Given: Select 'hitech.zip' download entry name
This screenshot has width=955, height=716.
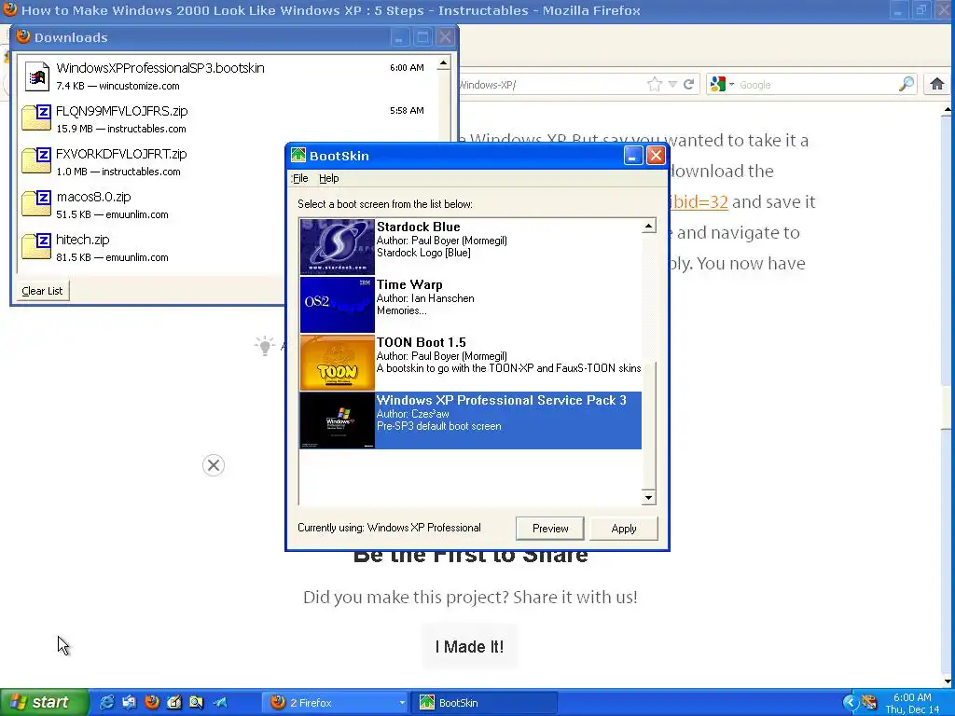Looking at the screenshot, I should click(x=83, y=240).
